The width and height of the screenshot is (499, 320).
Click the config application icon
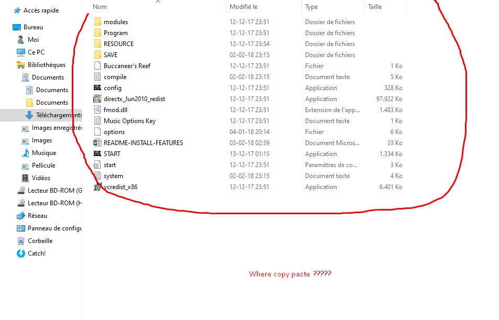[97, 88]
